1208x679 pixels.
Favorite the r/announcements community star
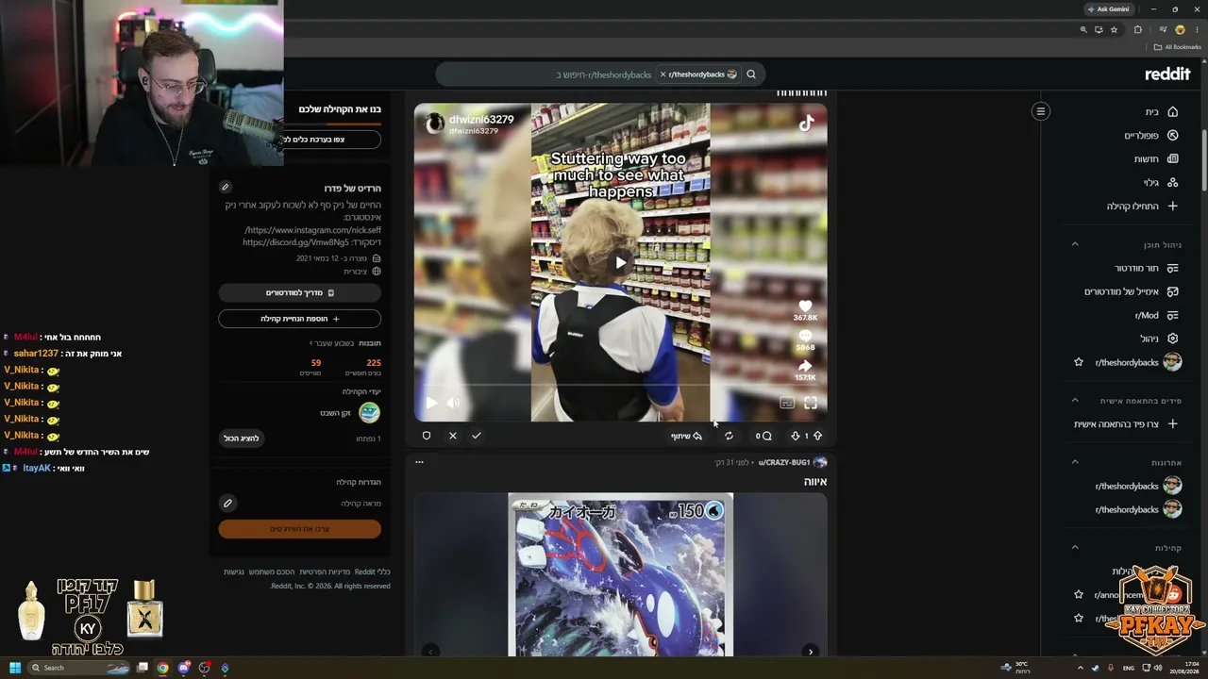pyautogui.click(x=1079, y=595)
